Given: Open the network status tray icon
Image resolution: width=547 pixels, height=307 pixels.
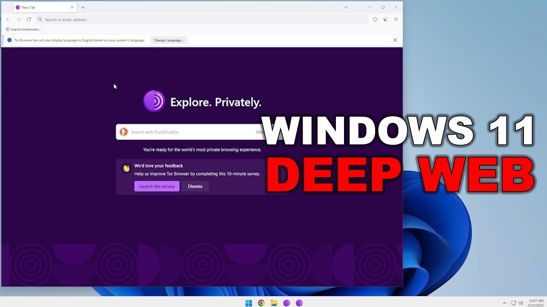Looking at the screenshot, I should [514, 303].
